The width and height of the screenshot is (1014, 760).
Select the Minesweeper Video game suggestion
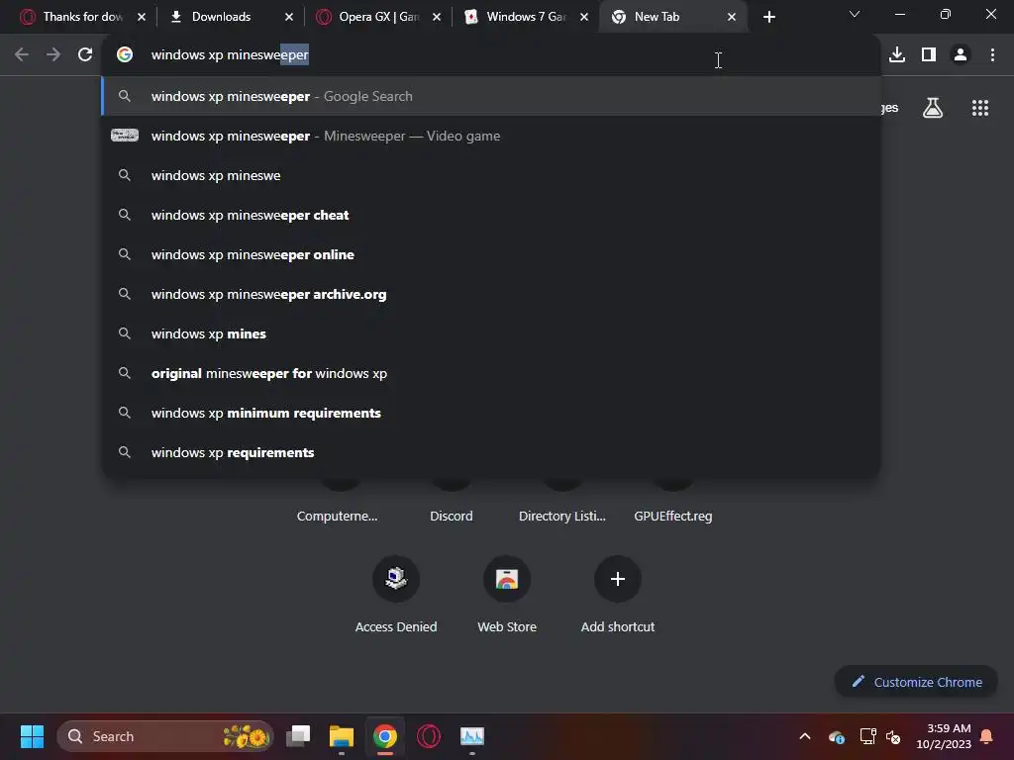tap(491, 136)
